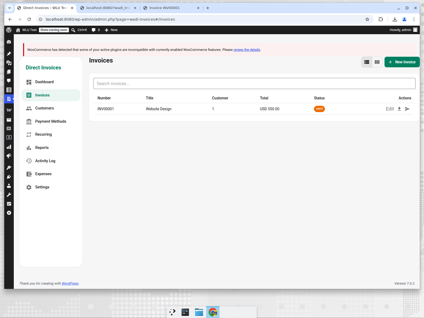424x318 pixels.
Task: Go back to the previous page
Action: point(10,19)
